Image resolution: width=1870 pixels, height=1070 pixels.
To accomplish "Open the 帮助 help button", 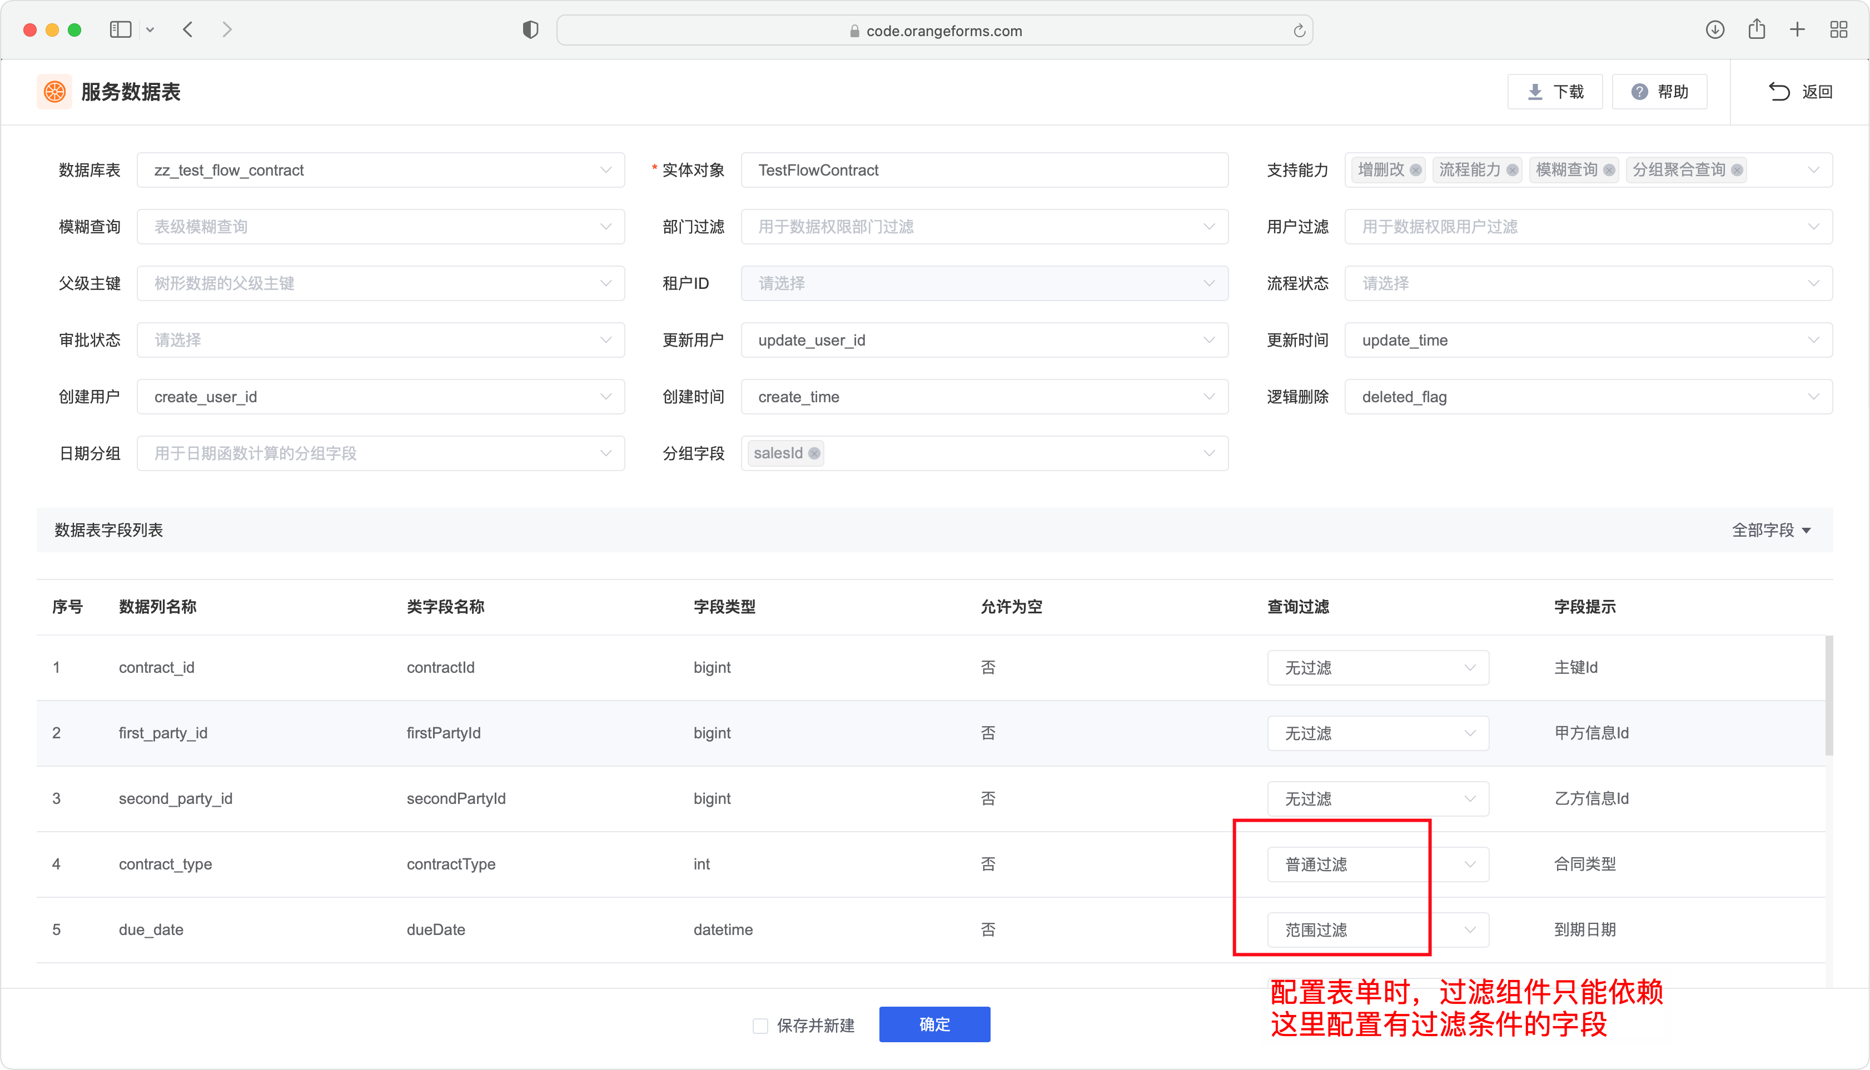I will tap(1659, 92).
